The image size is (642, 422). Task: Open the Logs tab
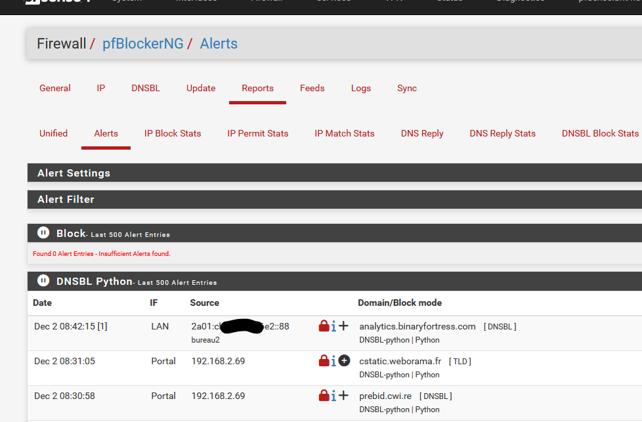pos(360,88)
